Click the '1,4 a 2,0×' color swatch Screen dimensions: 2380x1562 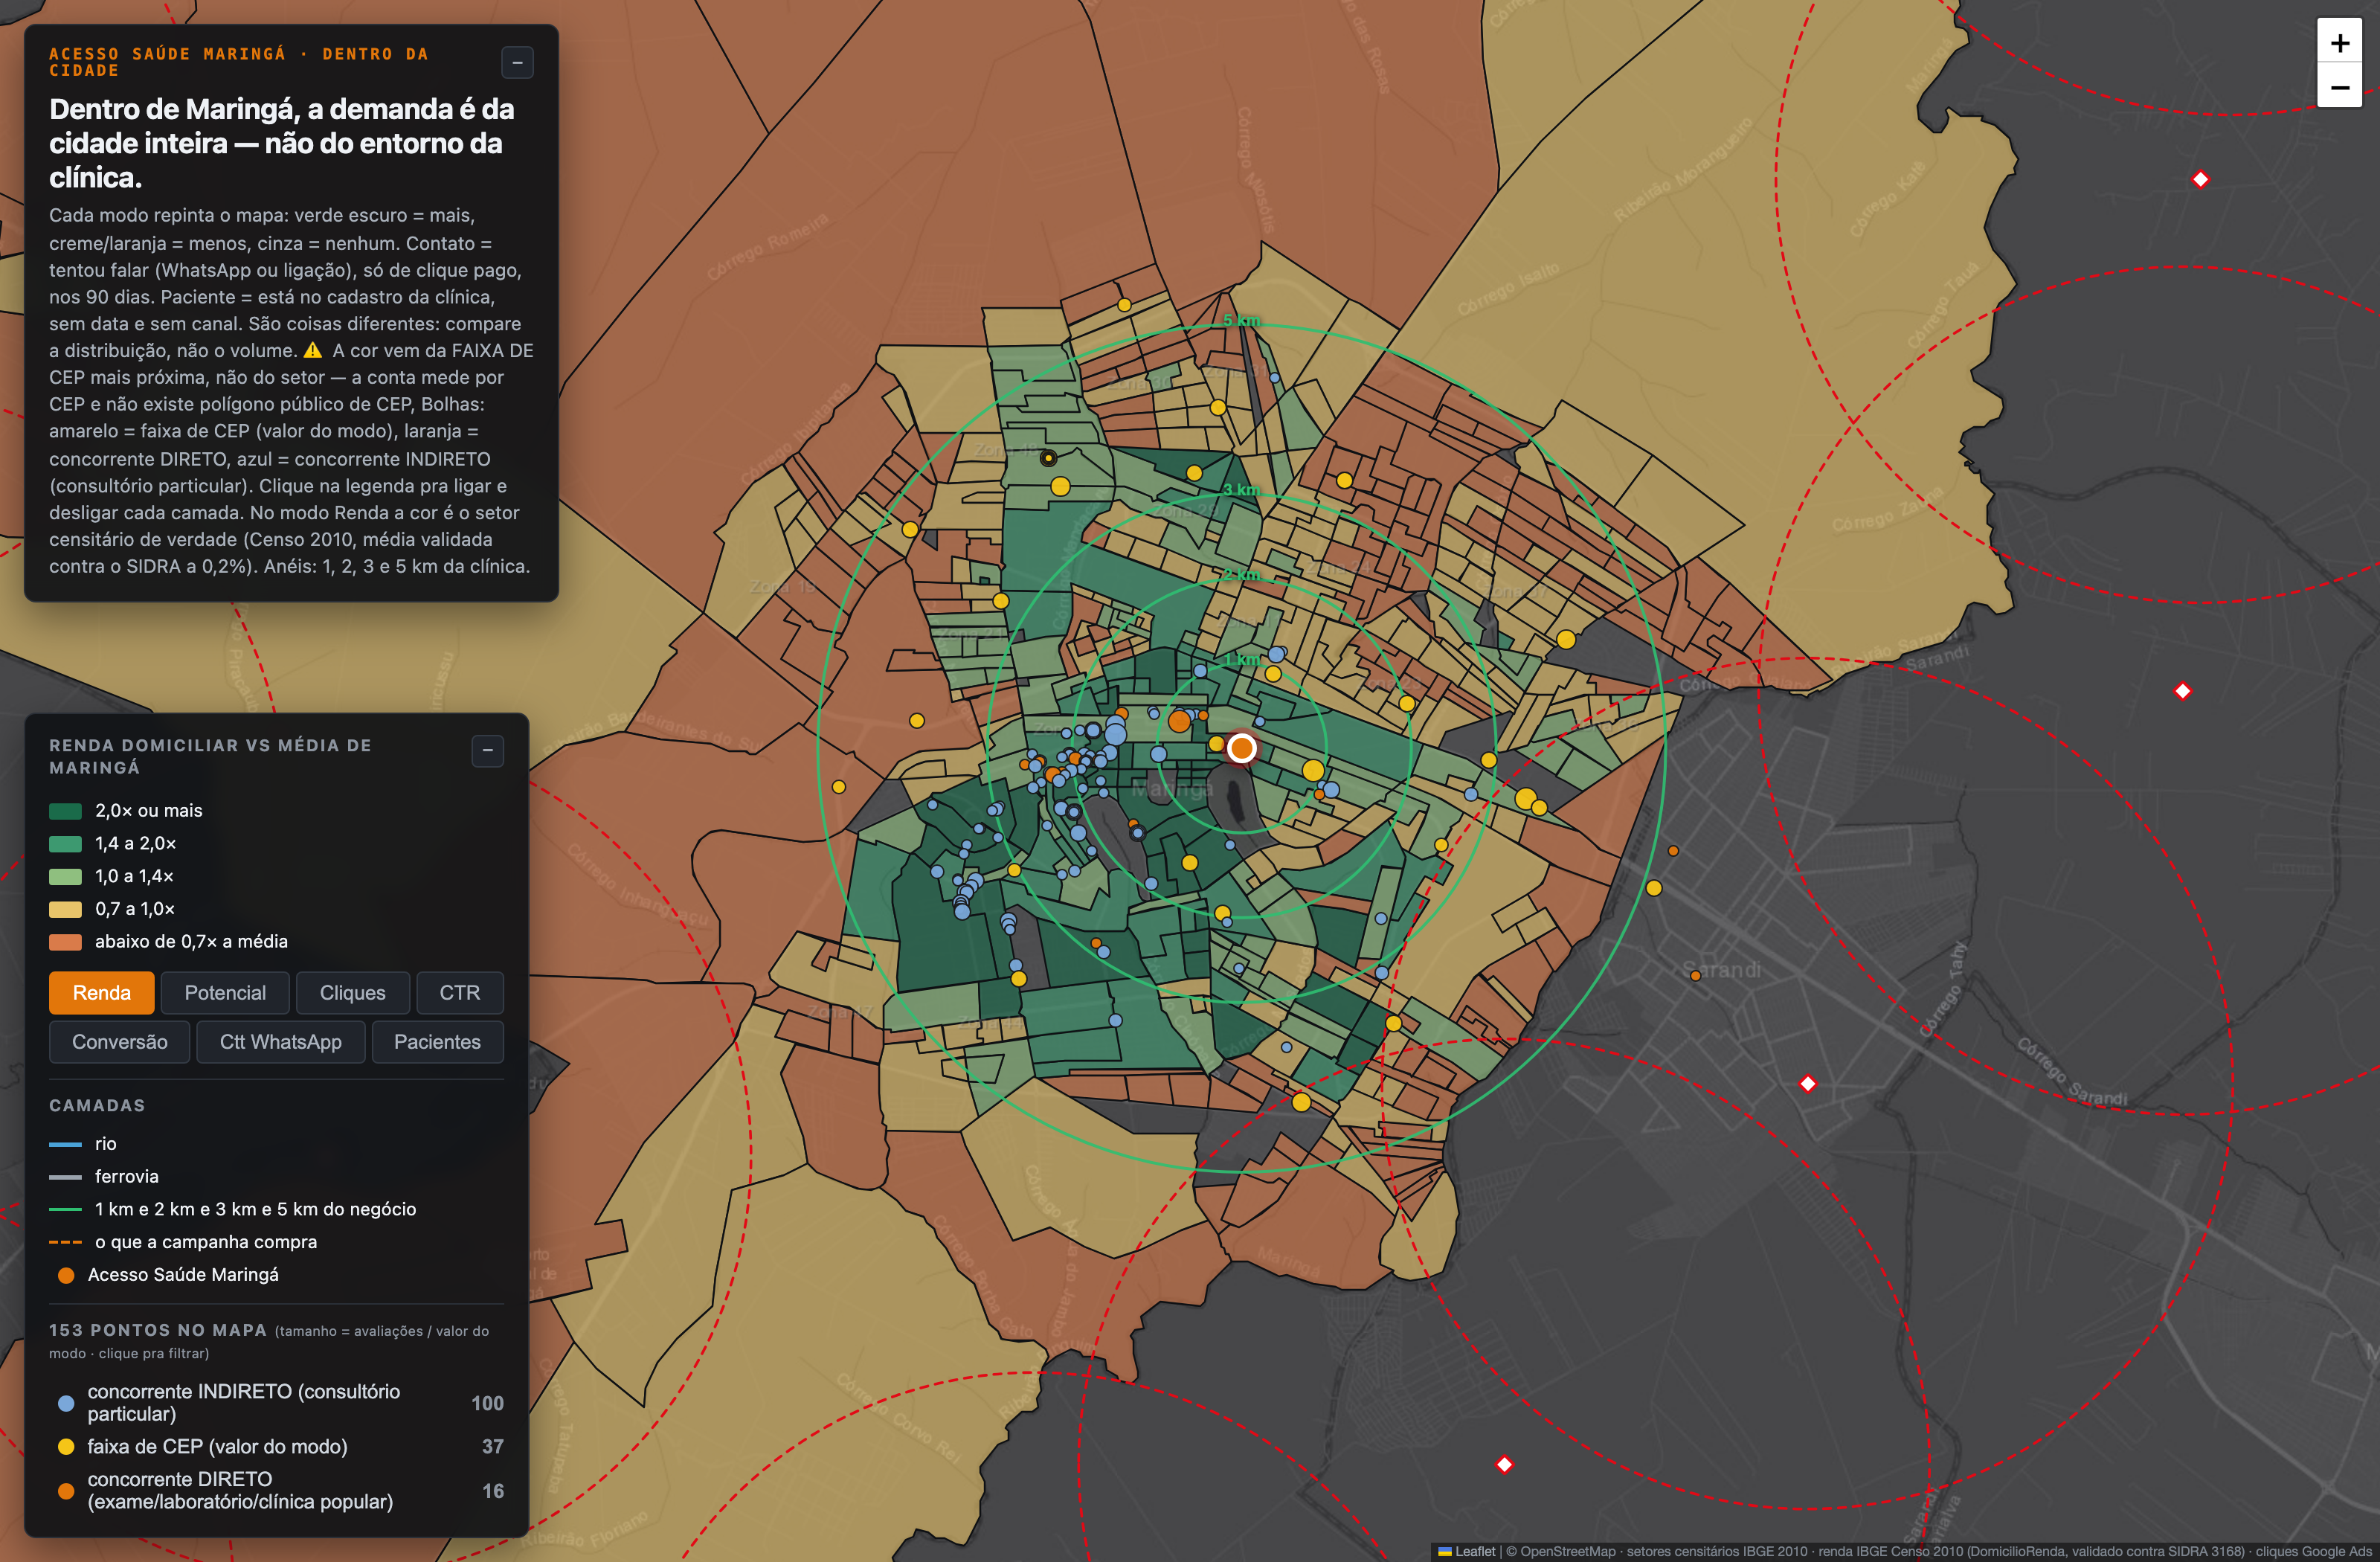65,843
